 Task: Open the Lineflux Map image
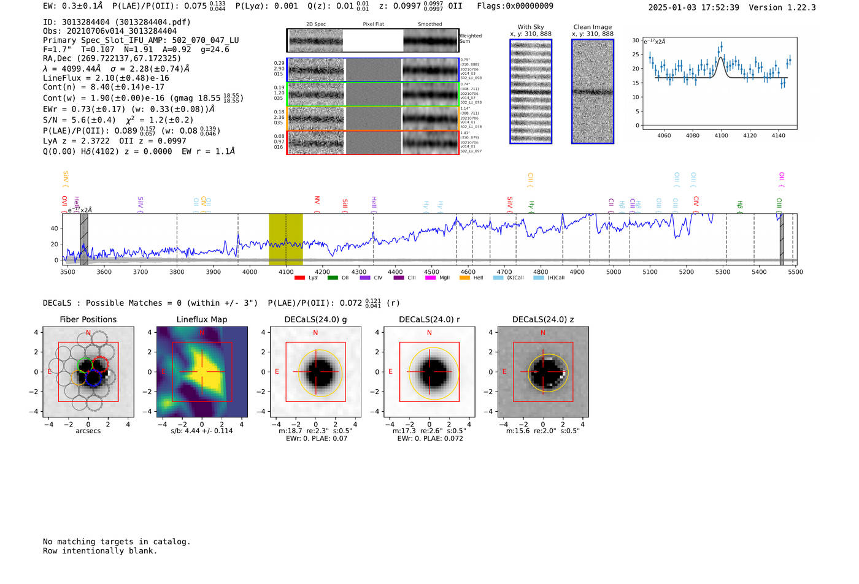point(202,371)
